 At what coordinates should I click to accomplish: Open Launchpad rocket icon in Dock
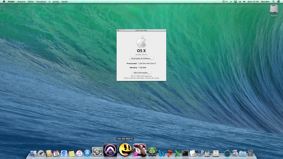pos(41,153)
